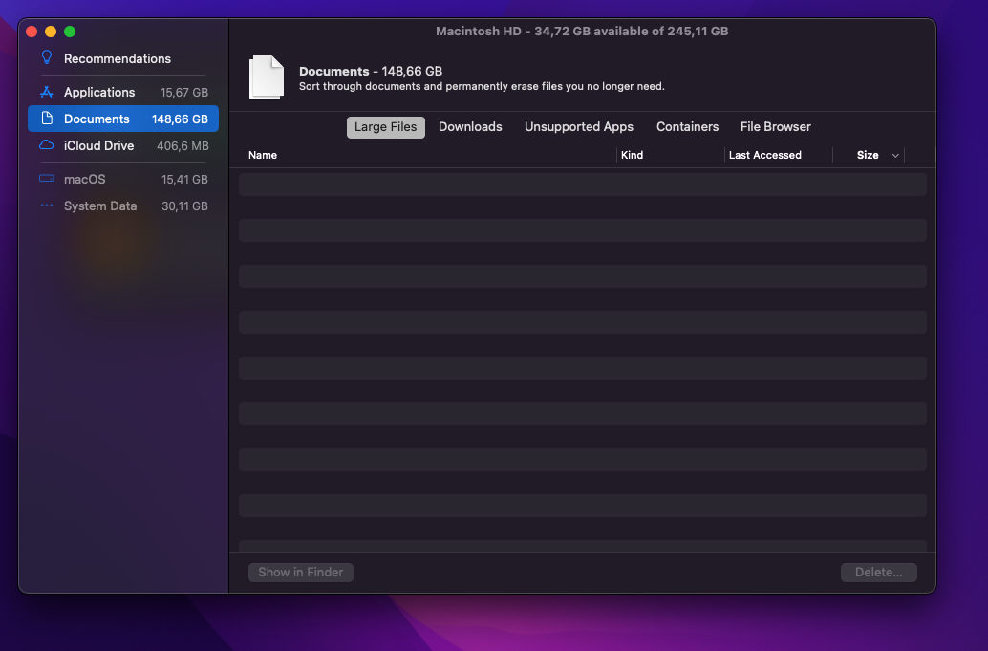Sort by Last Accessed column header

point(765,155)
